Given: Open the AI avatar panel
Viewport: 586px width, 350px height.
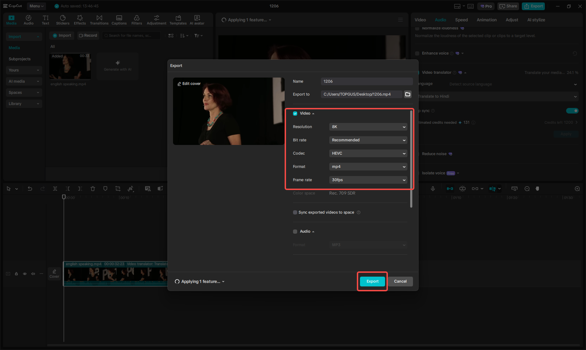Looking at the screenshot, I should 197,19.
